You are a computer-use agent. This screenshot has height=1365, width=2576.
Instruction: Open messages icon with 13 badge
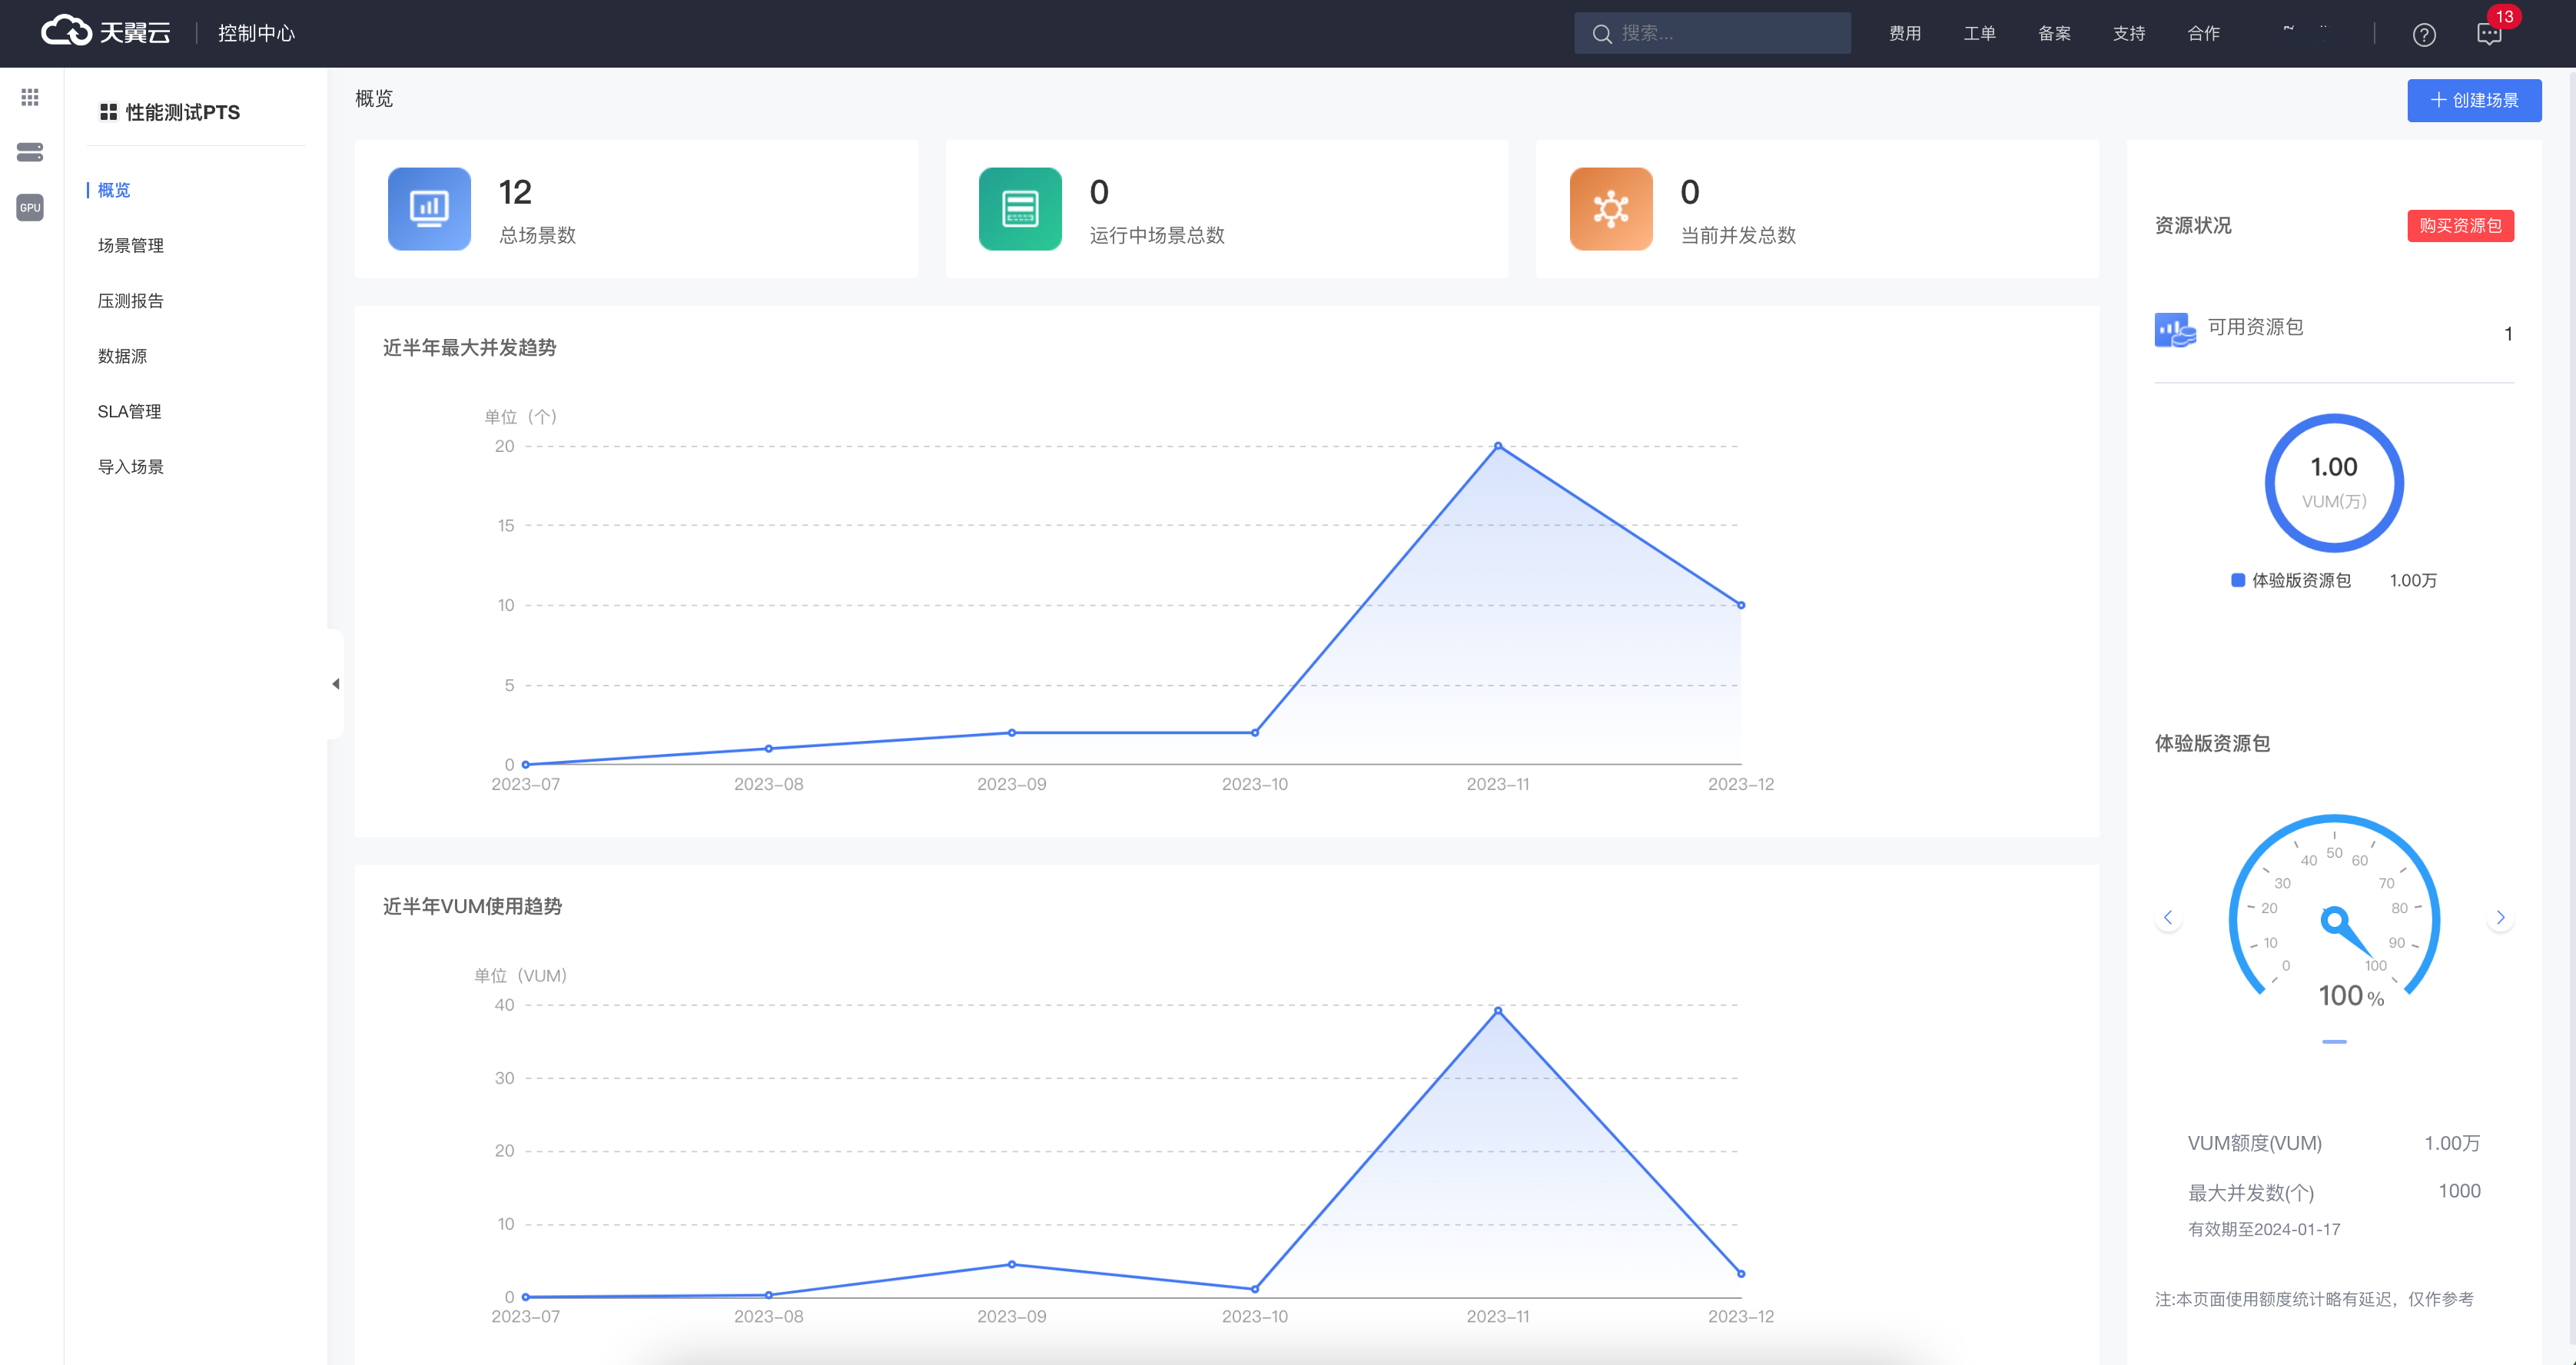(x=2489, y=35)
